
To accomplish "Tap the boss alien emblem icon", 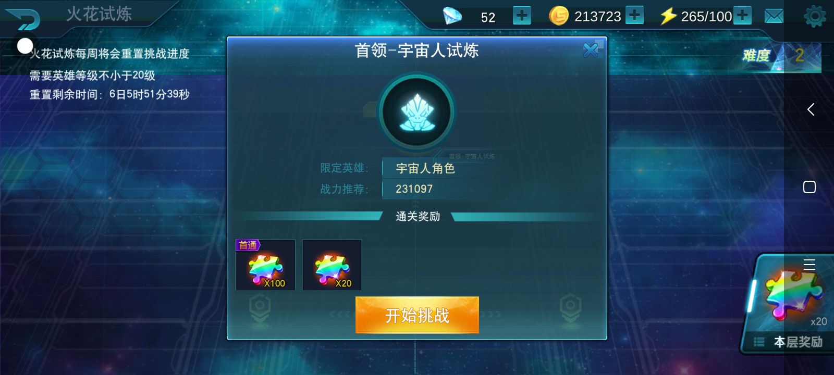I will [416, 113].
